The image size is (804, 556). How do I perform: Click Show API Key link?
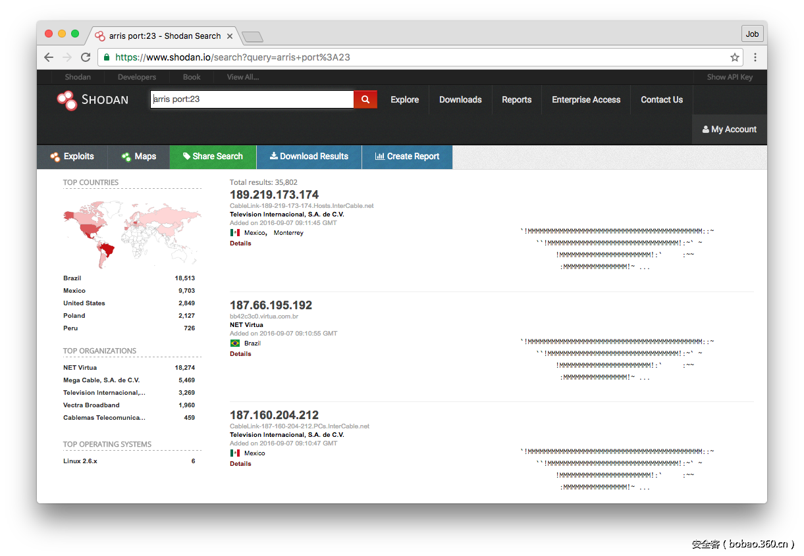[730, 77]
